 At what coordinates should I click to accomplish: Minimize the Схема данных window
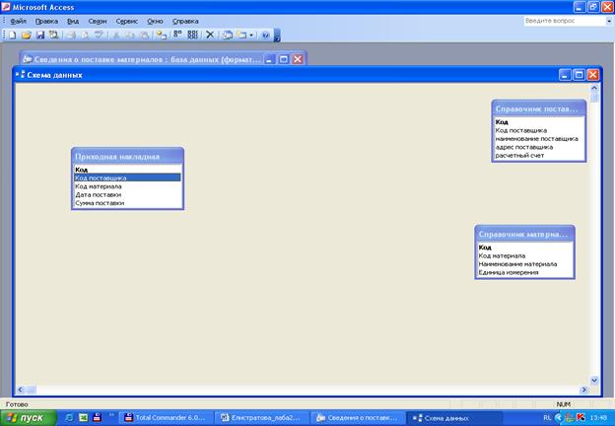(x=565, y=75)
